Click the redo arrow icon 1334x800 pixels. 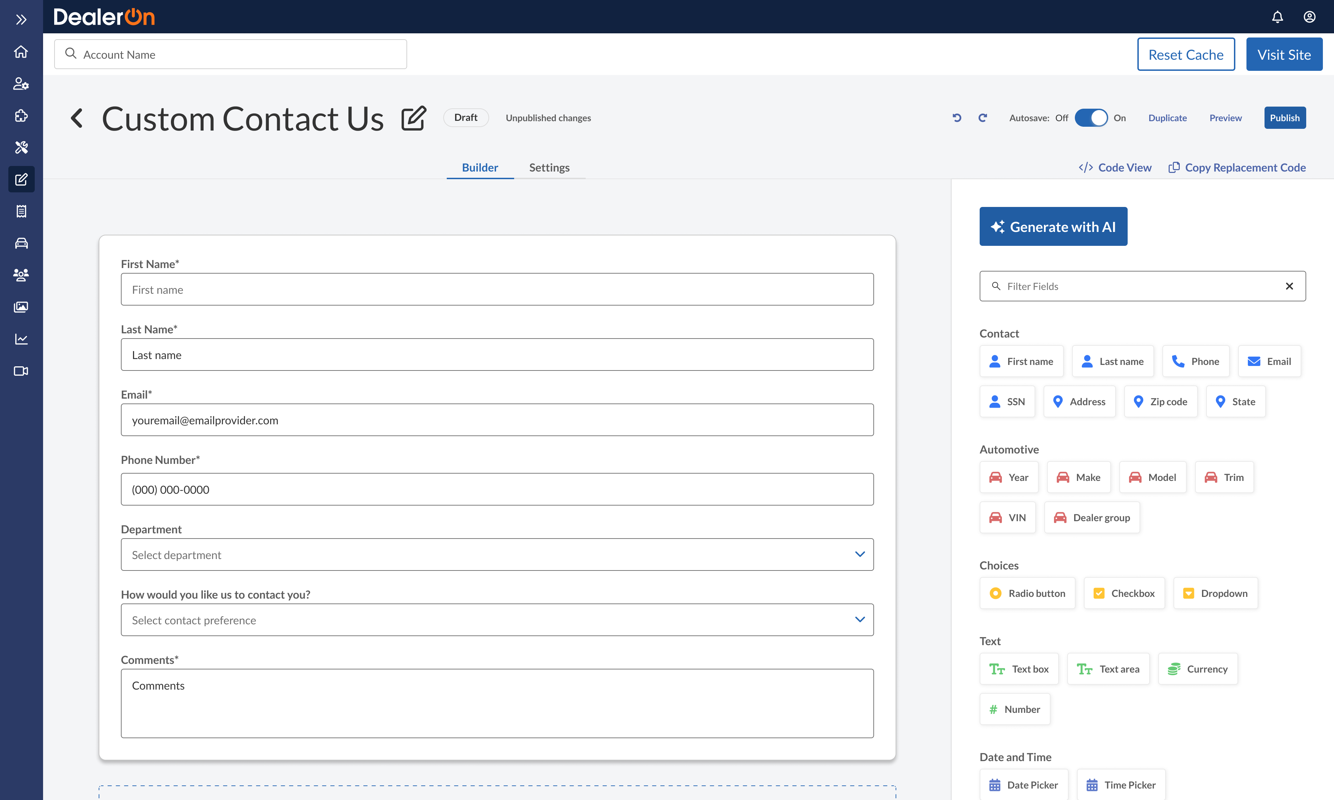(983, 117)
